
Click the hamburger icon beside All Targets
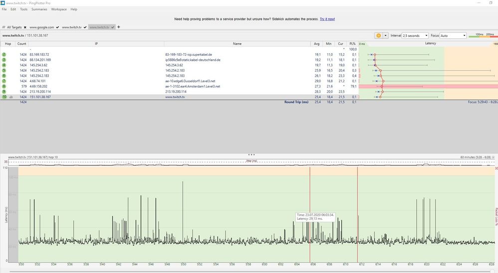click(4, 27)
